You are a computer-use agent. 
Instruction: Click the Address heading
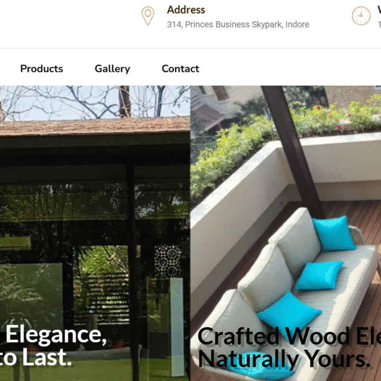click(186, 10)
